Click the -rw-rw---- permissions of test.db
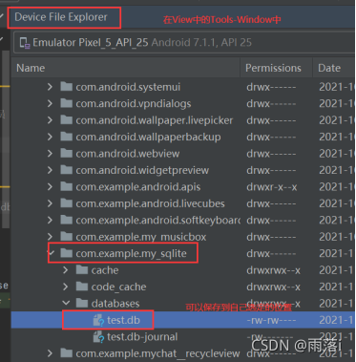The height and width of the screenshot is (362, 356). pos(272,320)
